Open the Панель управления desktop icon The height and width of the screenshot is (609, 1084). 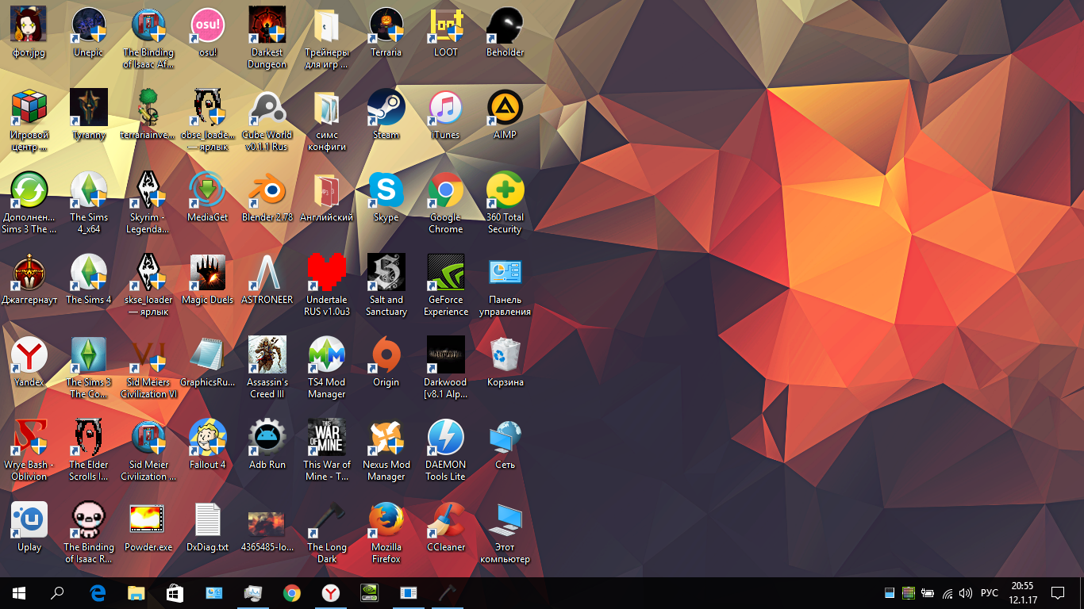tap(505, 273)
